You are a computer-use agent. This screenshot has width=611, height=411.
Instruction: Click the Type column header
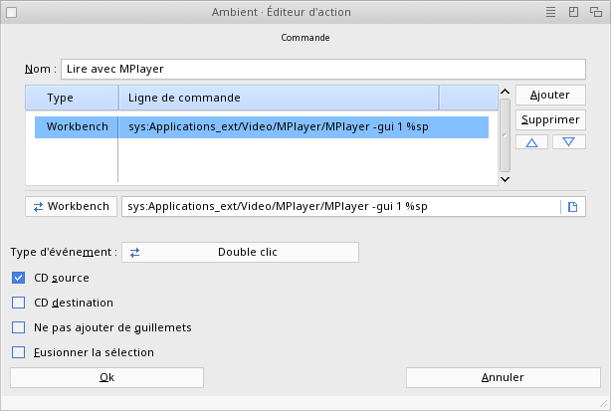point(72,98)
